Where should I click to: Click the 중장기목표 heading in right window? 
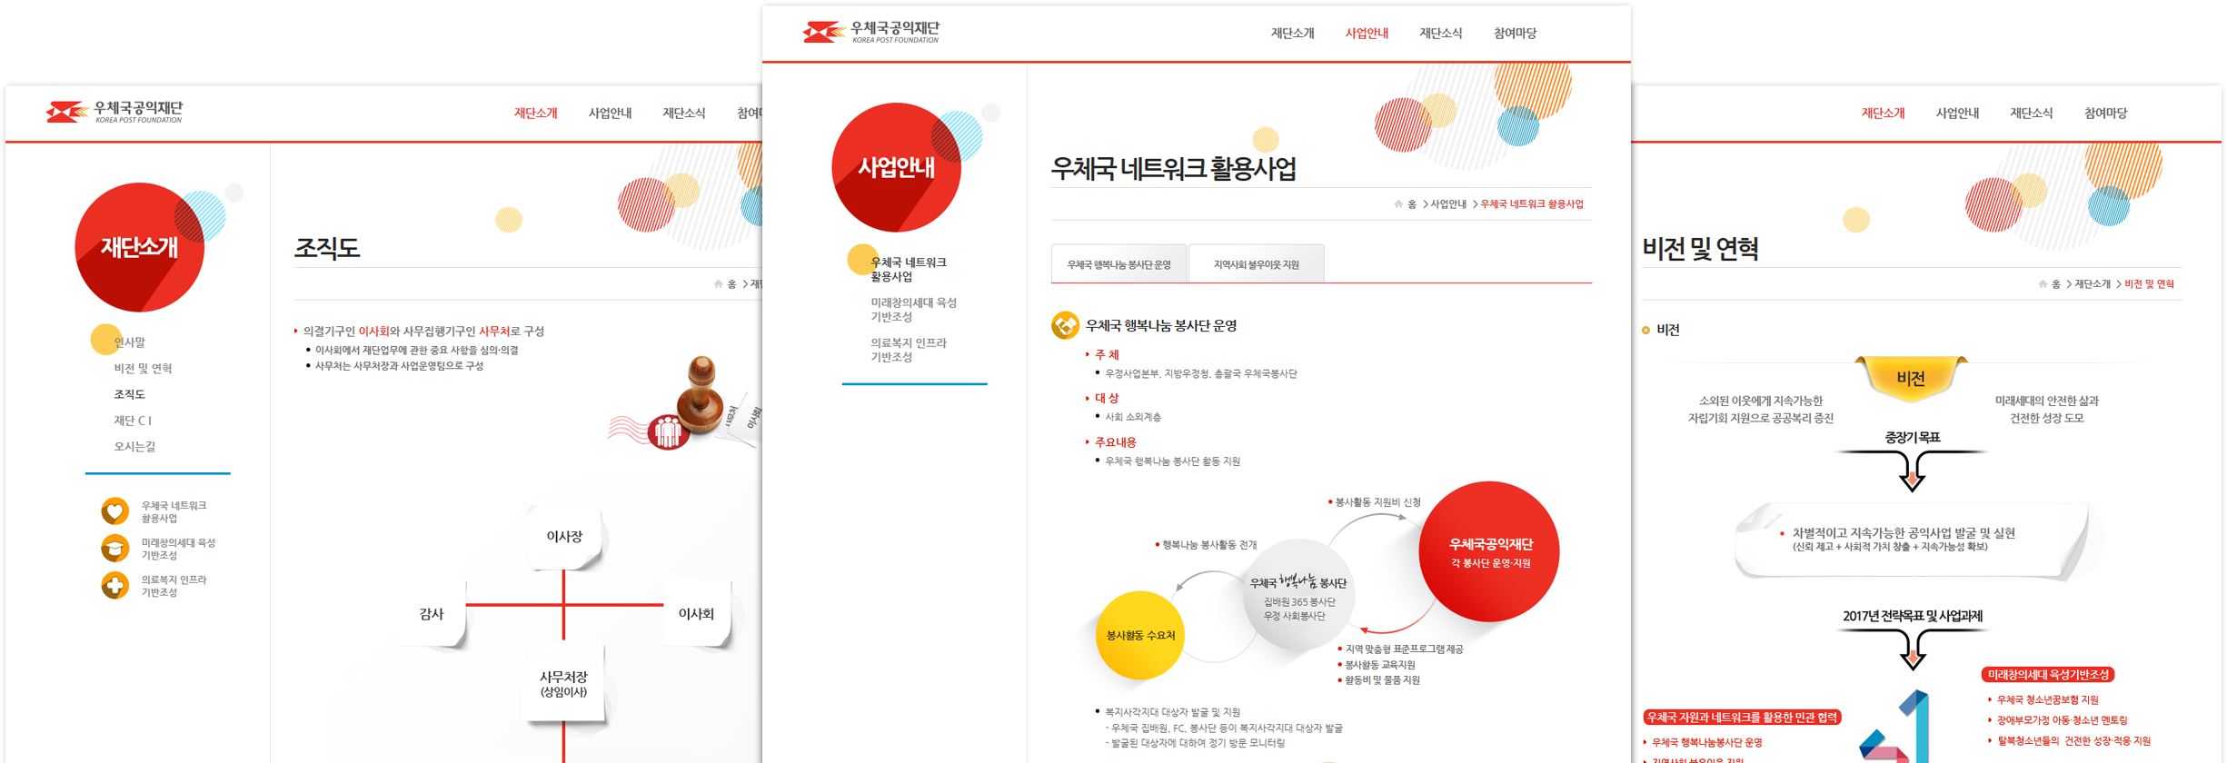pos(1913,438)
